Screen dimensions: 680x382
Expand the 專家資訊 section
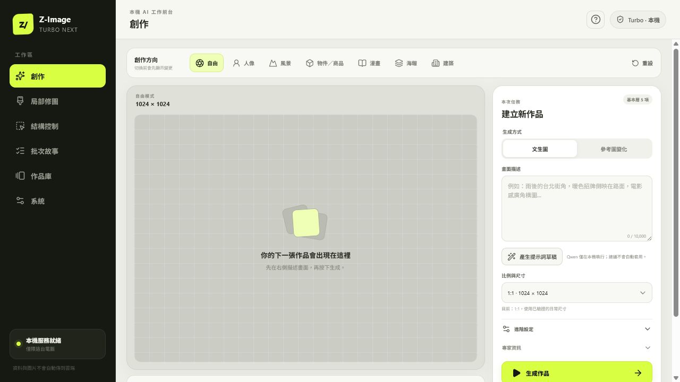577,348
